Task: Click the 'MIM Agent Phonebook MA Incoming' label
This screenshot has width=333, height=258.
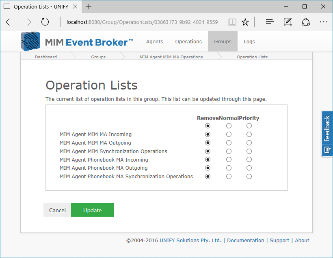Action: 104,160
